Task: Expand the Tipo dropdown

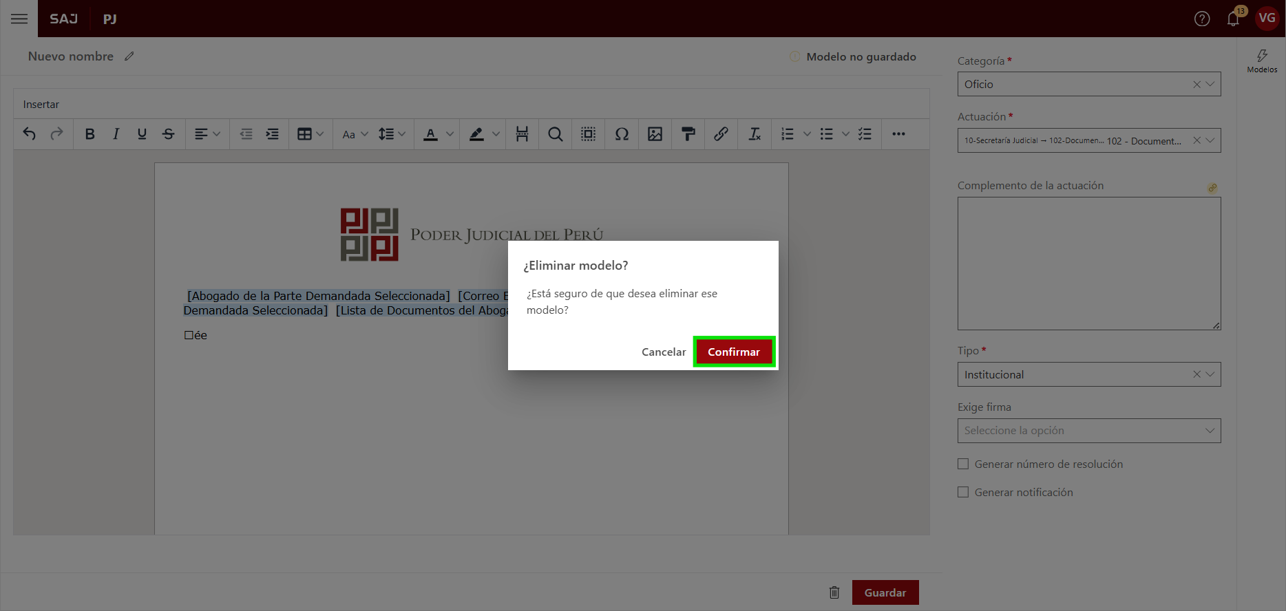Action: pos(1210,374)
